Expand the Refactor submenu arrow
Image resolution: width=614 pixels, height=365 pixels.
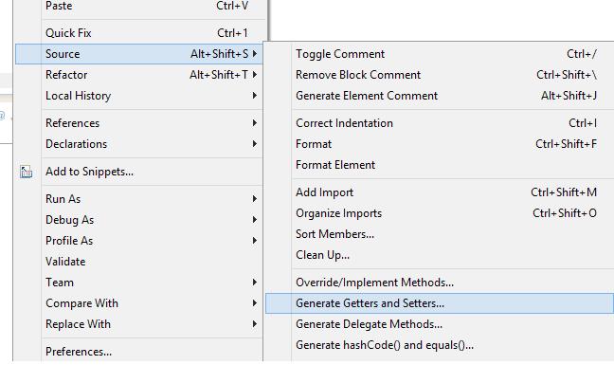coord(255,74)
